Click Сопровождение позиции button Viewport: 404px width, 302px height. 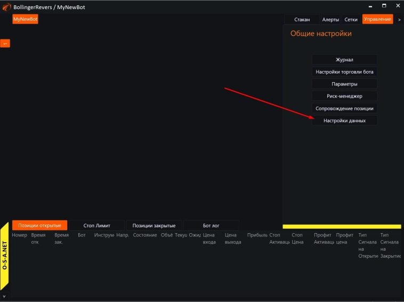[344, 108]
